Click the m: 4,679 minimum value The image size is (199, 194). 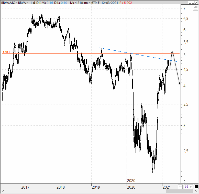90,3
